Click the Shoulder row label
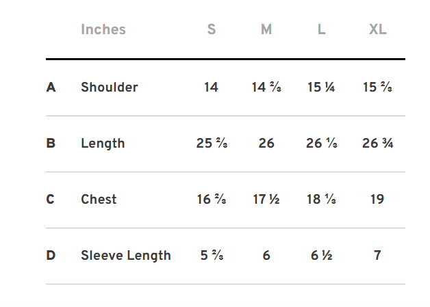This screenshot has width=430, height=307. pos(110,87)
